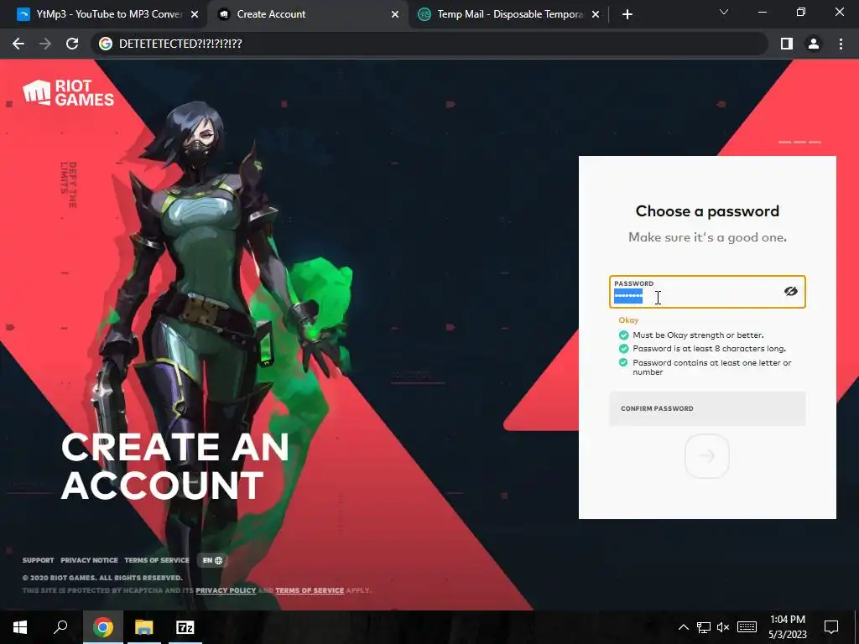The image size is (859, 644).
Task: Close the Temp Mail tab
Action: tap(596, 15)
